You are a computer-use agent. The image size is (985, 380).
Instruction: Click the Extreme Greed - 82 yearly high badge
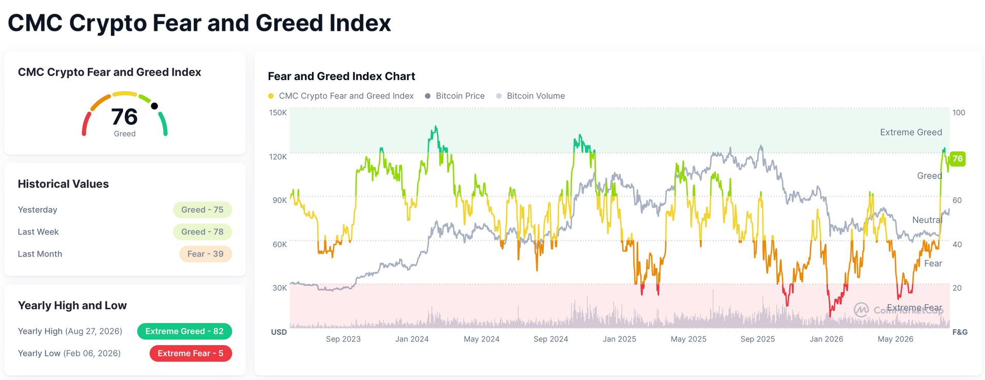click(x=184, y=331)
